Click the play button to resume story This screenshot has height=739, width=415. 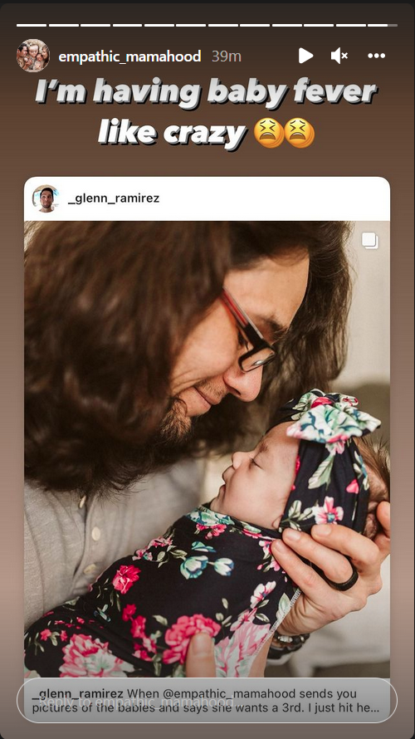point(305,56)
